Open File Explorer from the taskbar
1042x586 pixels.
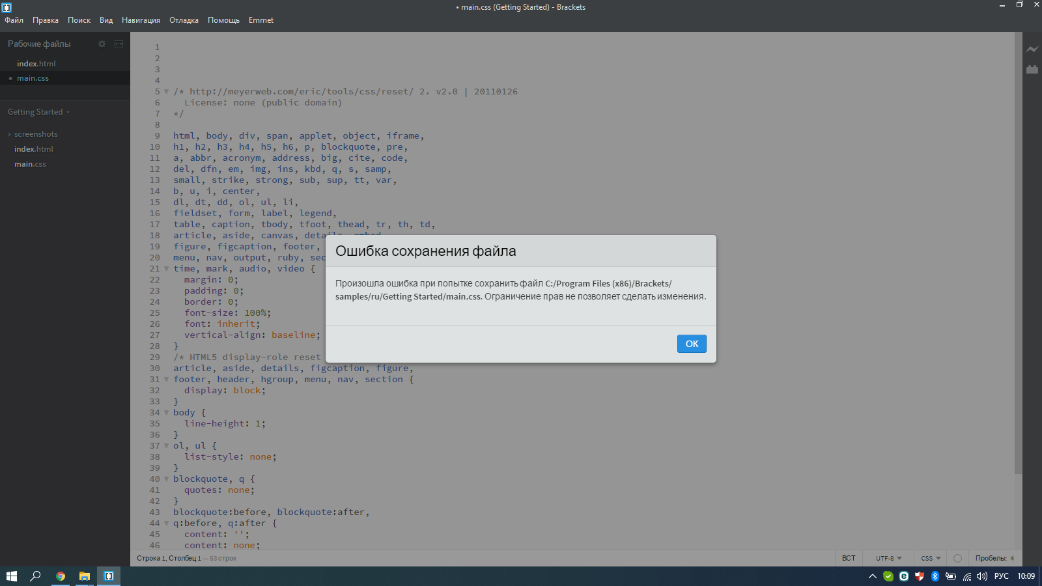(x=84, y=576)
